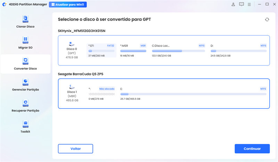Open the user account icon
Screen dimensions: 278x162
pos(233,5)
